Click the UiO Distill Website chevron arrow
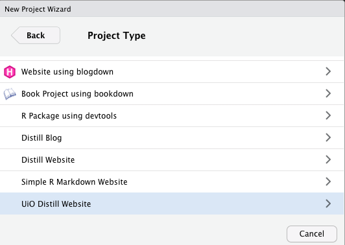Screen dimensions: 345x245 [x=328, y=204]
